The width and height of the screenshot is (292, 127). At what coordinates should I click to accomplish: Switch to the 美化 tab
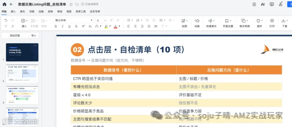click(x=22, y=12)
